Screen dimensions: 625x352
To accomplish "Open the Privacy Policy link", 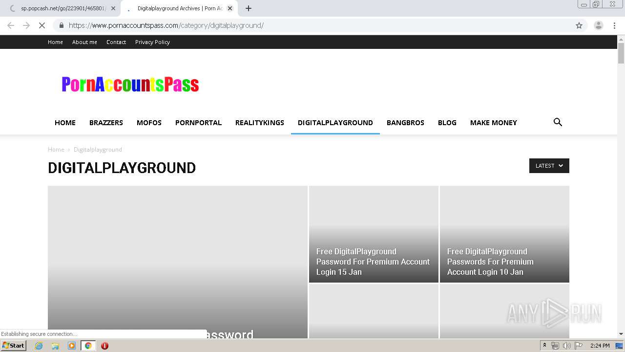I will click(x=152, y=42).
